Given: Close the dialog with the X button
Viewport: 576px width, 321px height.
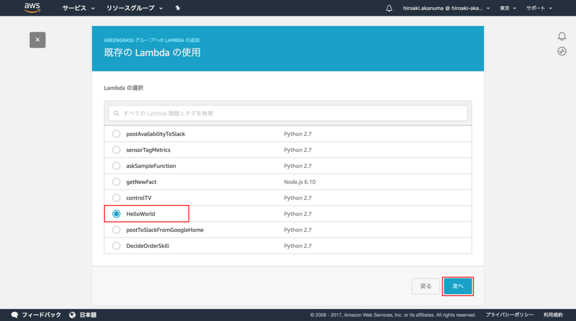Looking at the screenshot, I should [38, 40].
